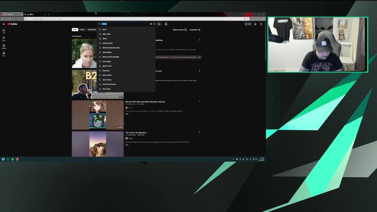Open the 'This View Is So Beautiful' thumbnail
Screen dimensions: 377x212
tap(98, 144)
